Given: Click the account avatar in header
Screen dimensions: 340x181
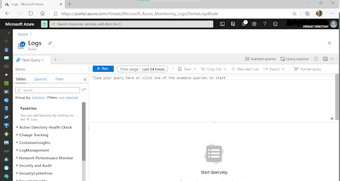Looking at the screenshot, I should click(x=334, y=24).
